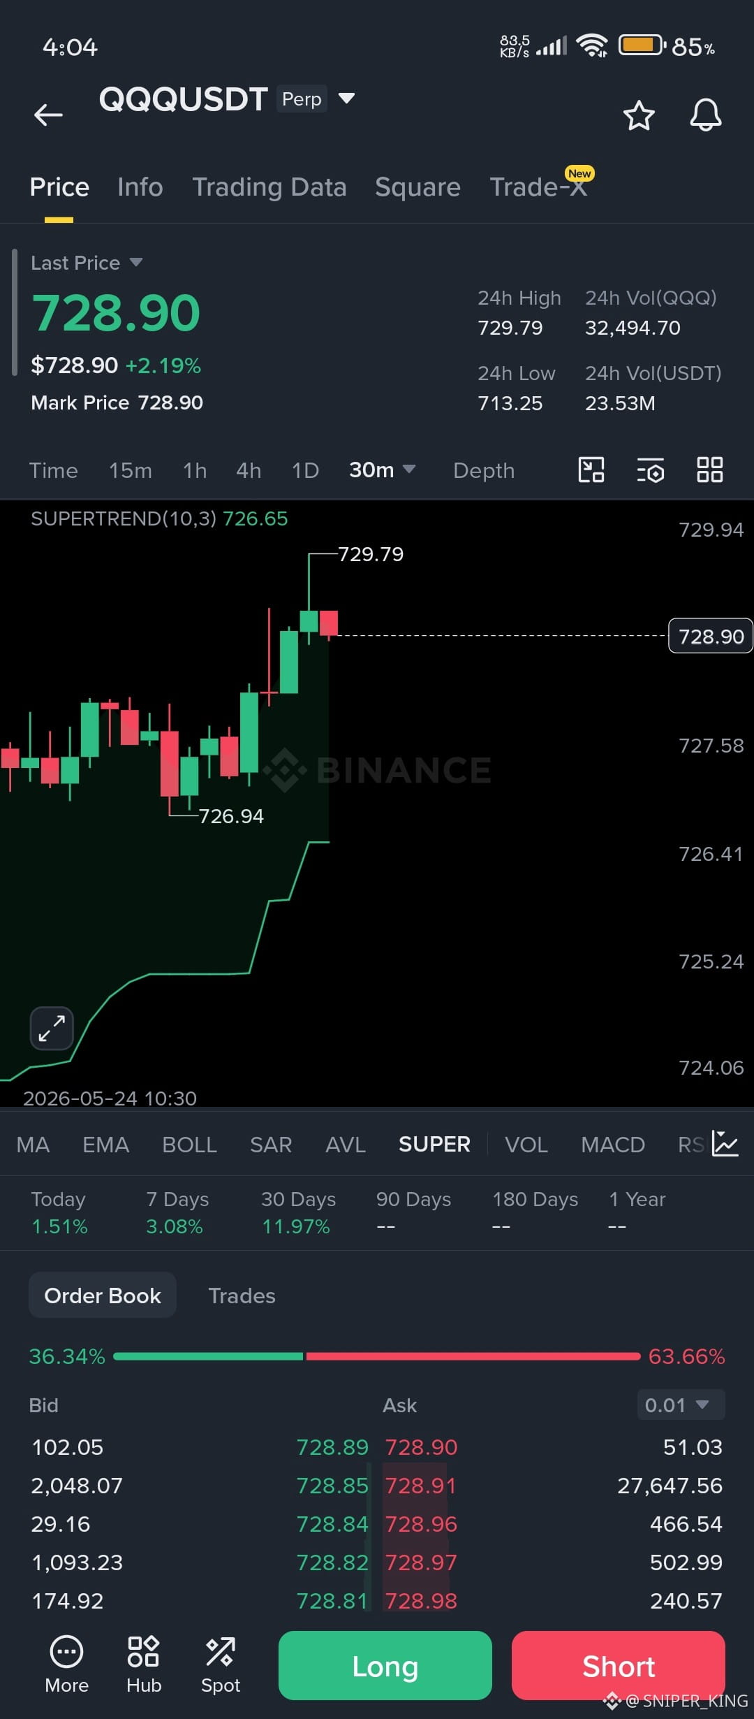Tap the Perp contract label
The width and height of the screenshot is (754, 1719).
302,99
